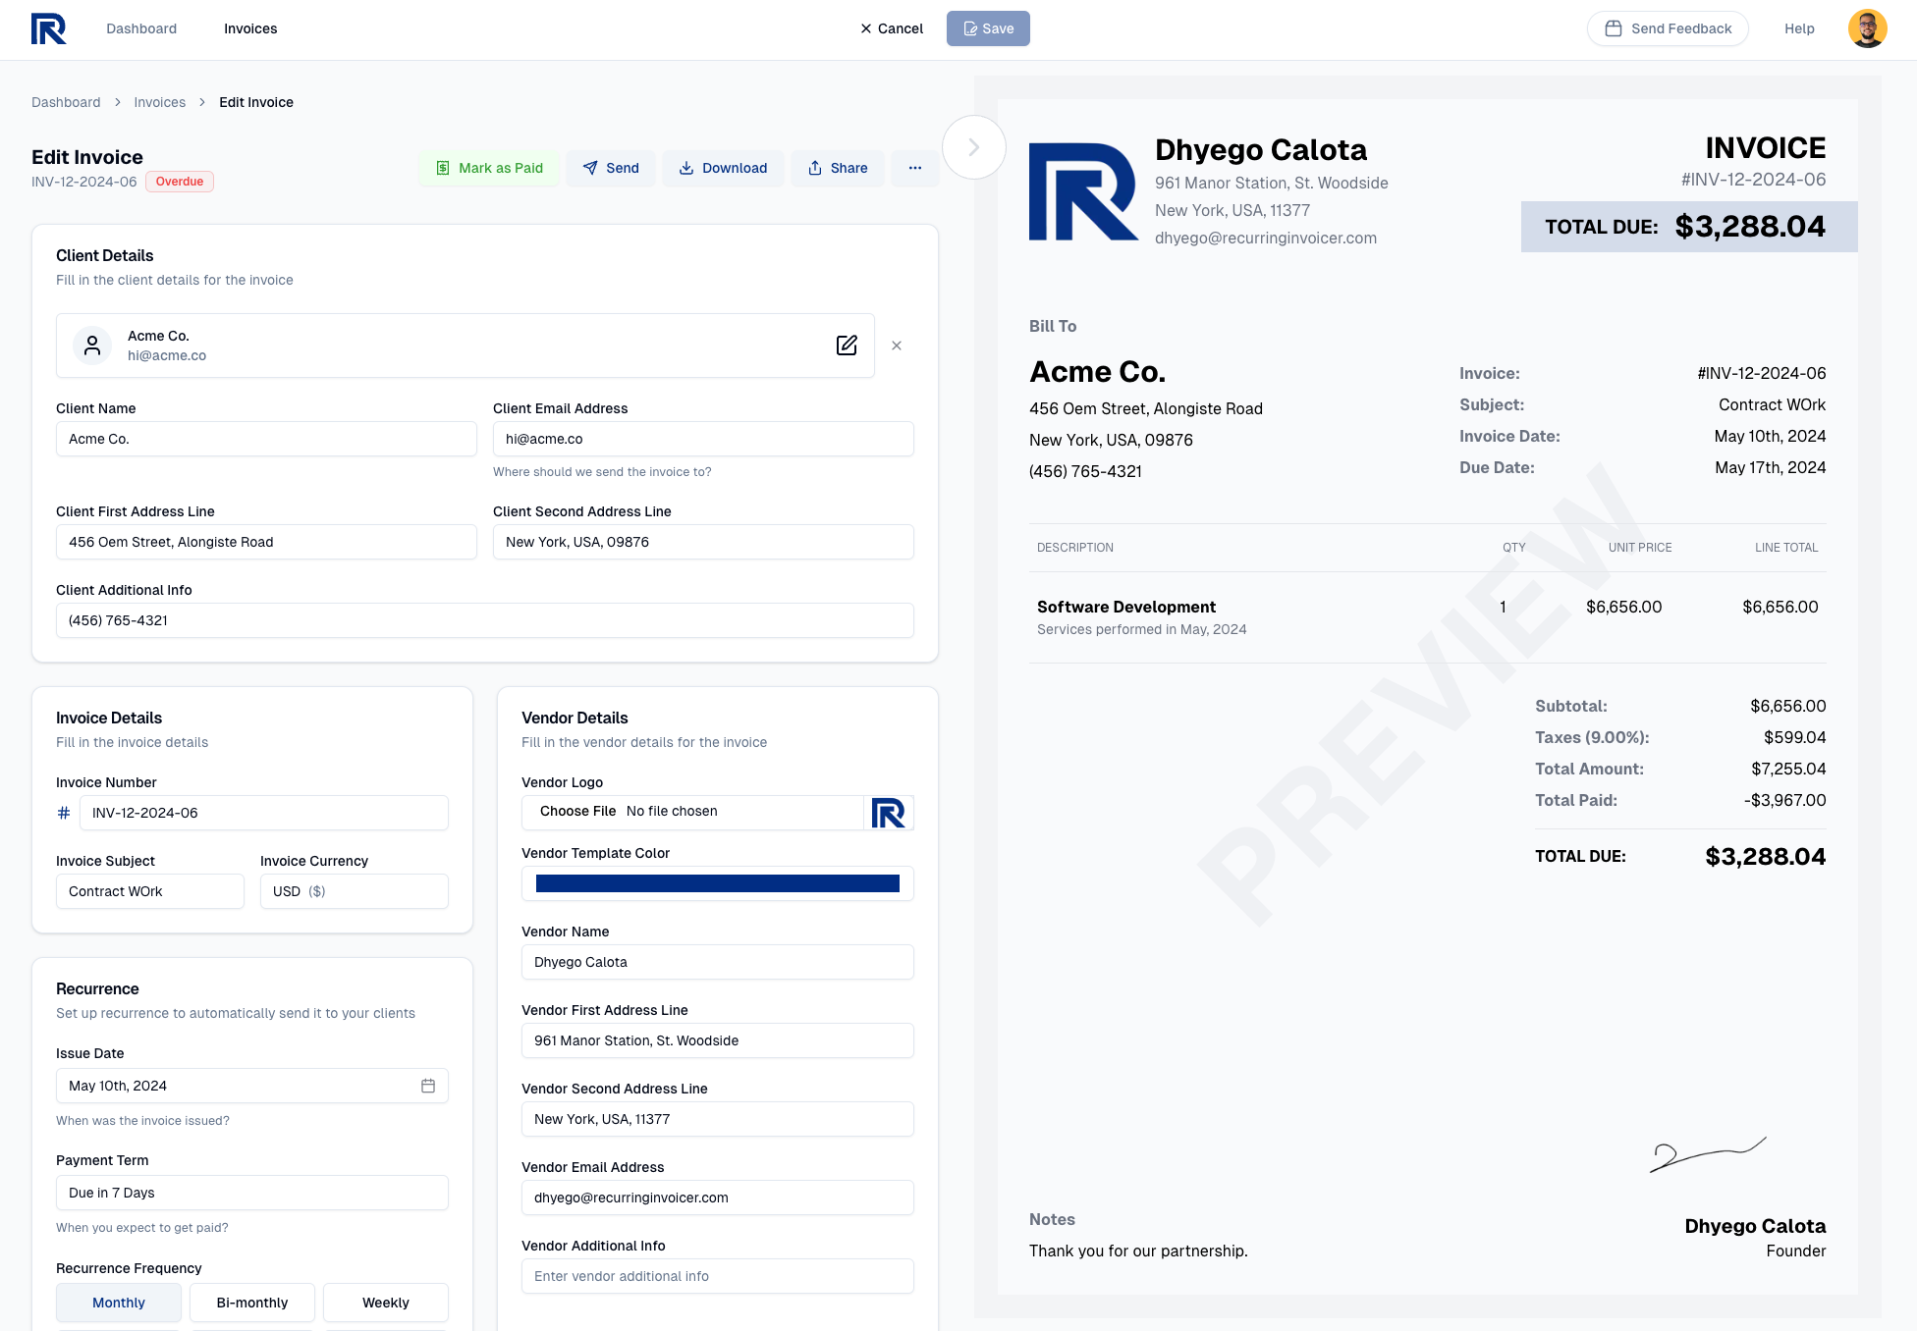
Task: Click the vendor logo thumbnail preview
Action: (x=889, y=813)
